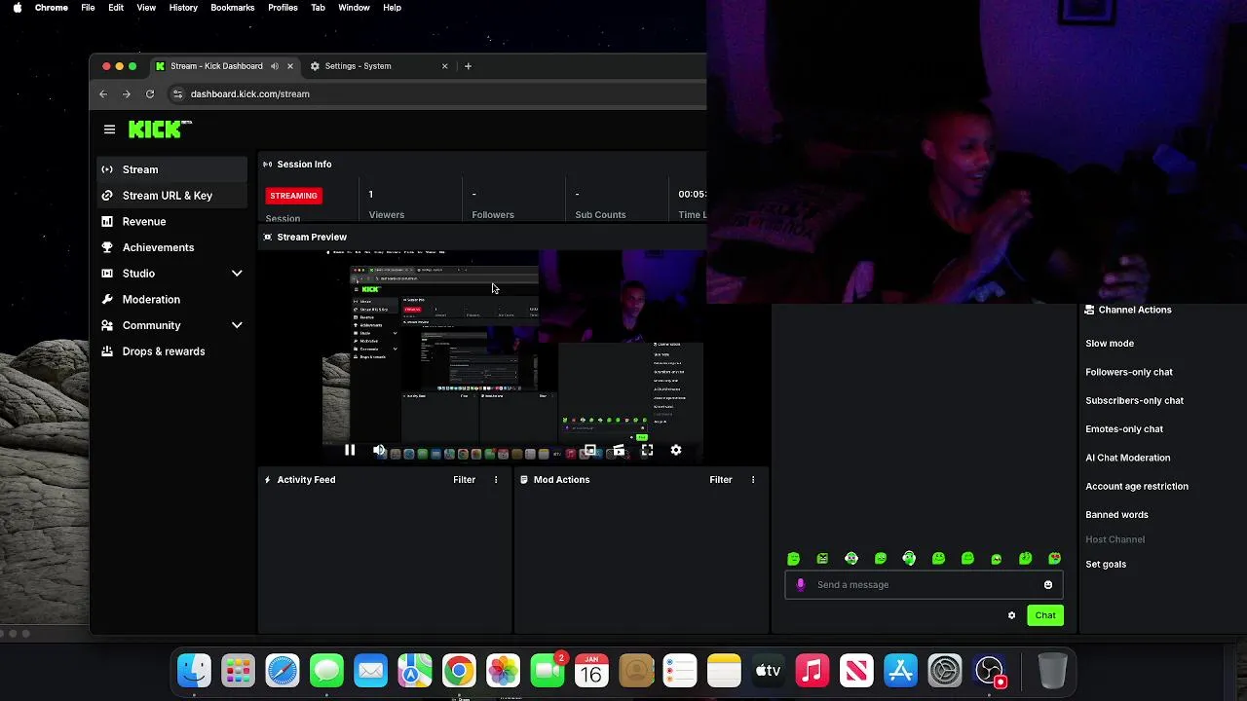View site info icon in address bar

tap(177, 94)
